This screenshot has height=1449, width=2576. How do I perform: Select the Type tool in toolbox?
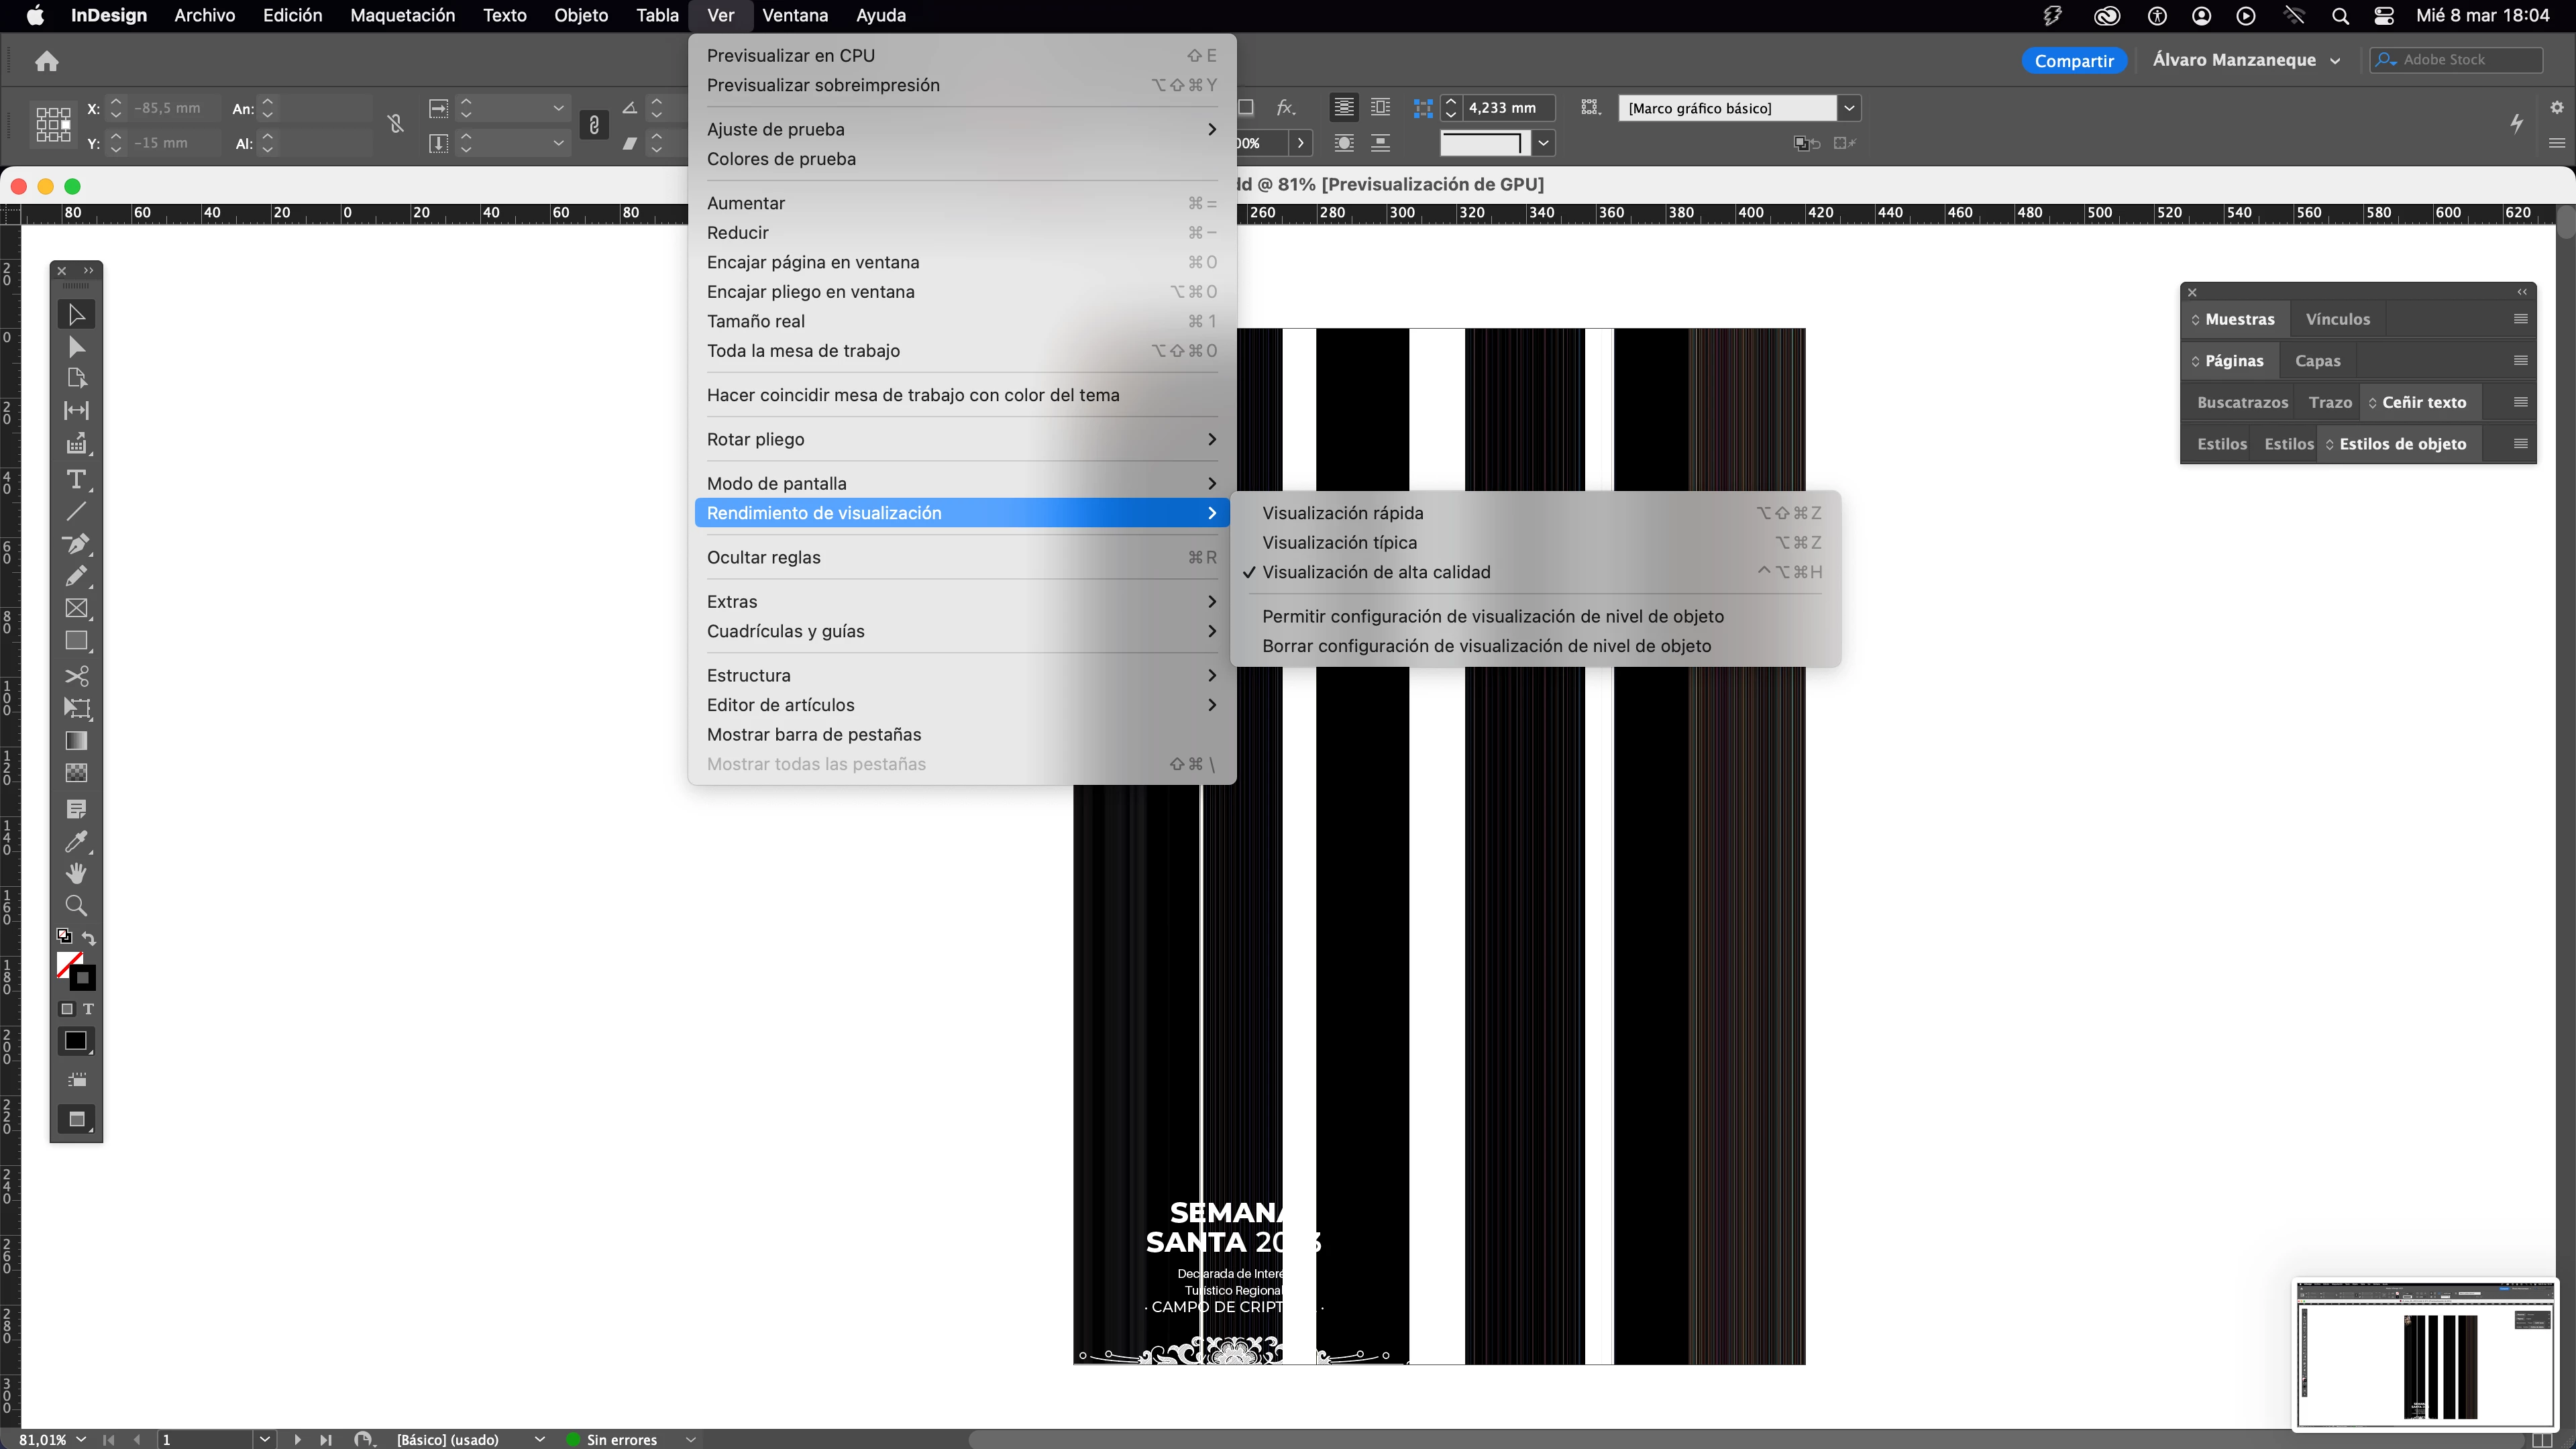point(76,480)
